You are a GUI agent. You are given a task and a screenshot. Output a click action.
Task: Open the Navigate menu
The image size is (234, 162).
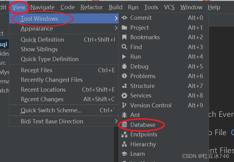click(42, 7)
